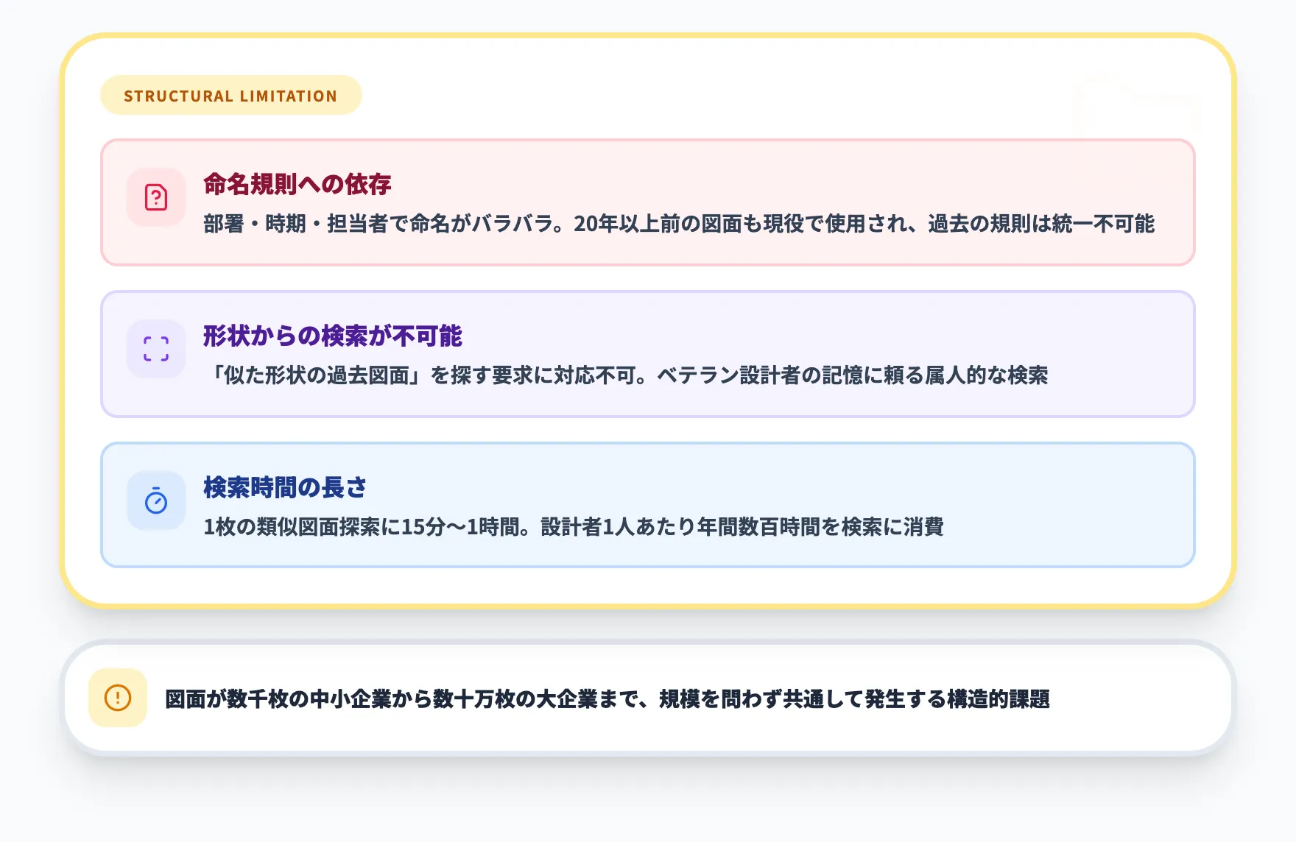
Task: Click the document question-mark icon beside 命名規則への依存
Action: pyautogui.click(x=155, y=199)
